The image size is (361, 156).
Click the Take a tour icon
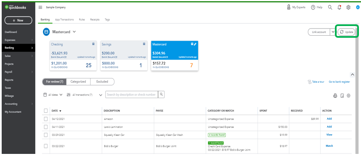point(309,82)
